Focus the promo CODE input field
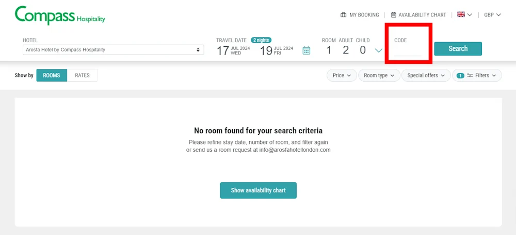Image resolution: width=516 pixels, height=235 pixels. [408, 51]
